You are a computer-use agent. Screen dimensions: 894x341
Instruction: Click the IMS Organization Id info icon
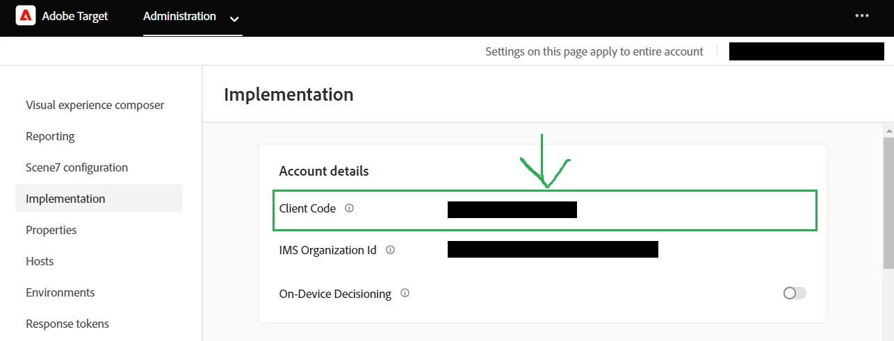[x=390, y=250]
